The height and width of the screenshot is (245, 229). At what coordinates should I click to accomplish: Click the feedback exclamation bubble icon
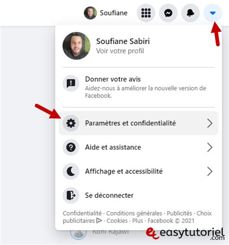[x=71, y=83]
